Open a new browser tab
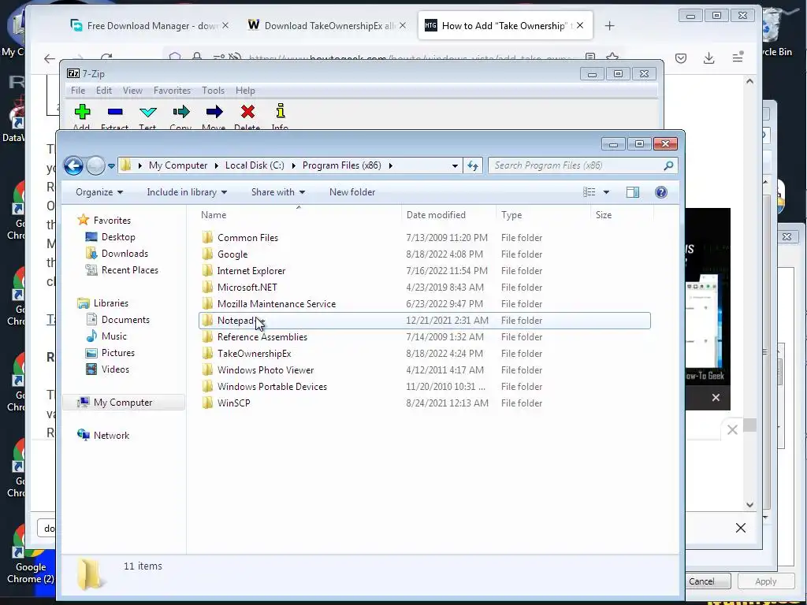Viewport: 807px width, 605px height. pos(609,26)
